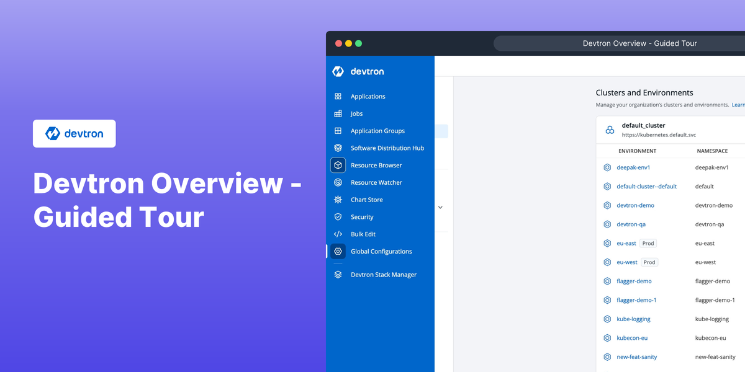Open Application Groups
Image resolution: width=745 pixels, height=372 pixels.
pos(377,131)
